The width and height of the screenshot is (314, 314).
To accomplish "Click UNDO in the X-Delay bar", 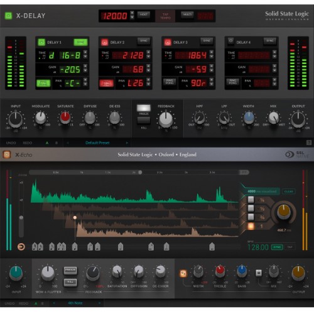I will click(11, 143).
